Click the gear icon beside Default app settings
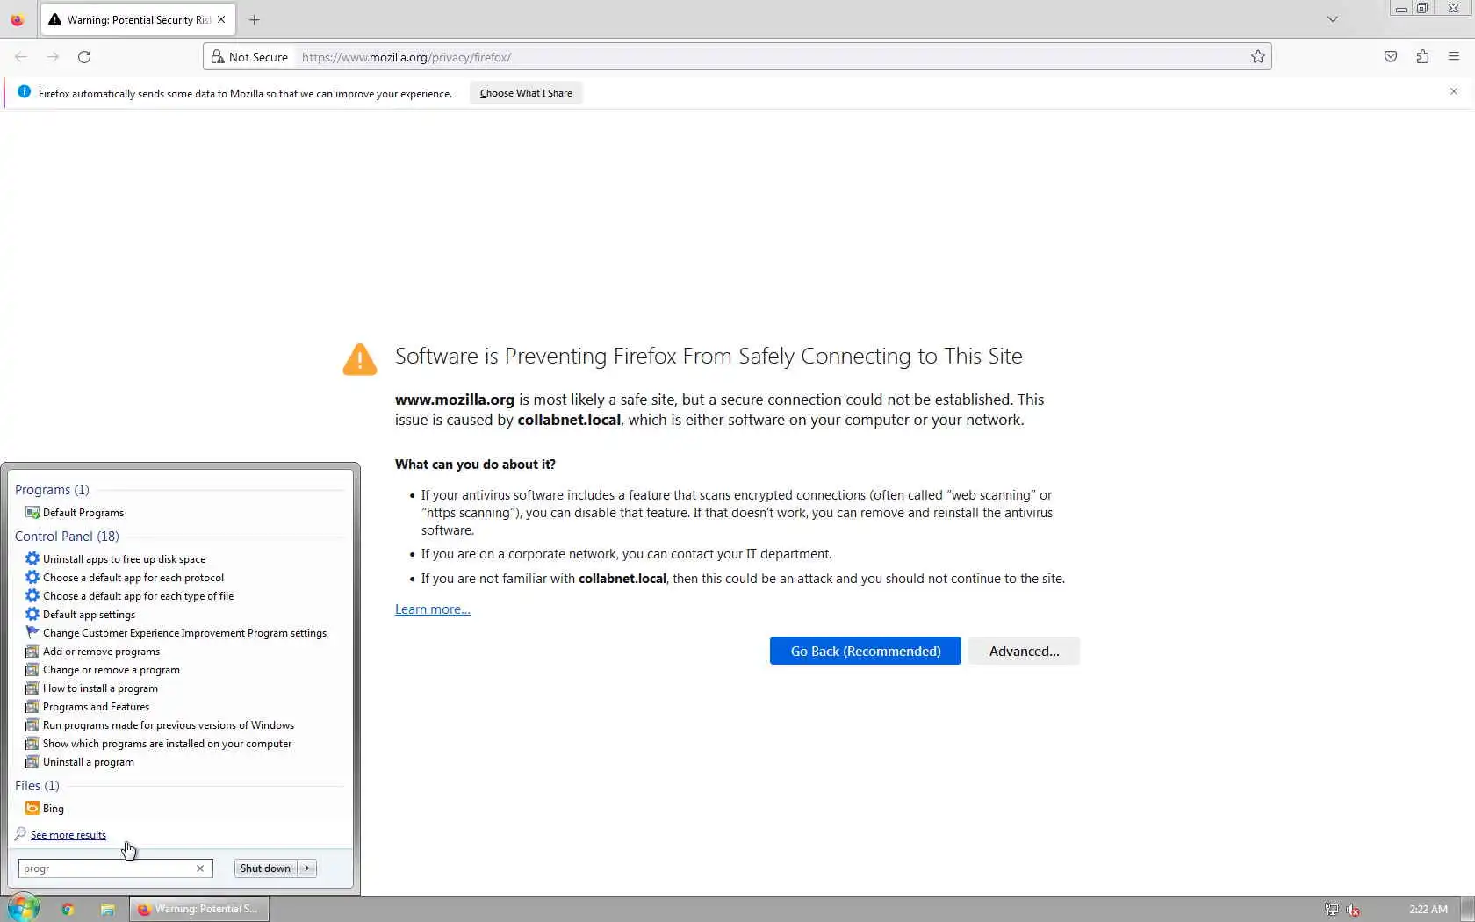 coord(32,615)
